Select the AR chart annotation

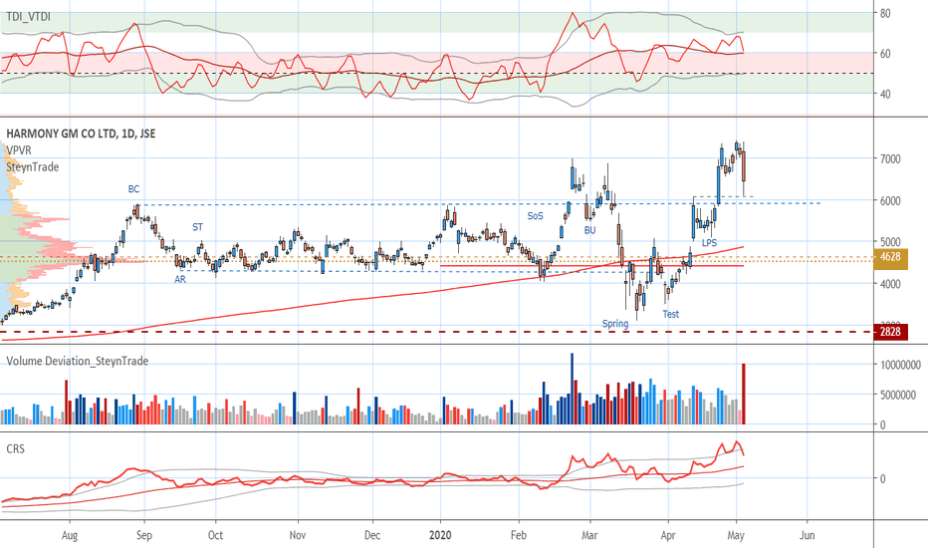coord(180,279)
